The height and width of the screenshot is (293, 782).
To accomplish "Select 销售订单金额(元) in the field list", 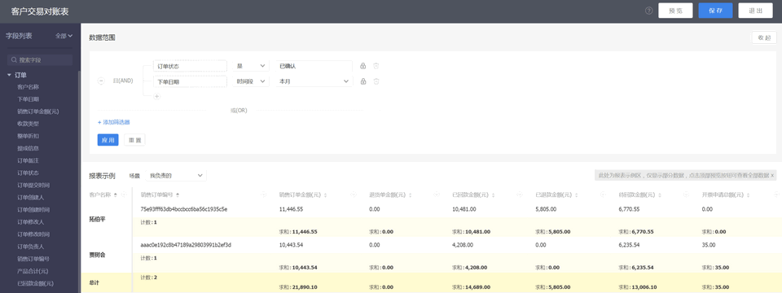I will point(38,112).
